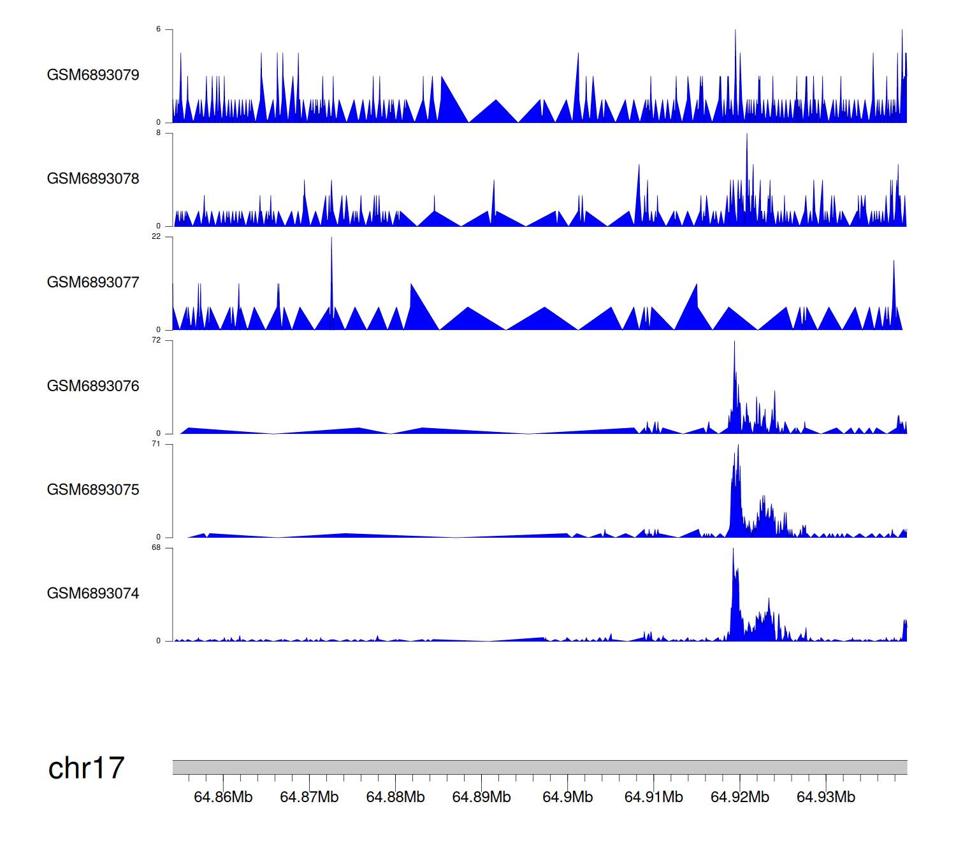Click the 64.86Mb axis position label
The width and height of the screenshot is (956, 841).
point(223,797)
